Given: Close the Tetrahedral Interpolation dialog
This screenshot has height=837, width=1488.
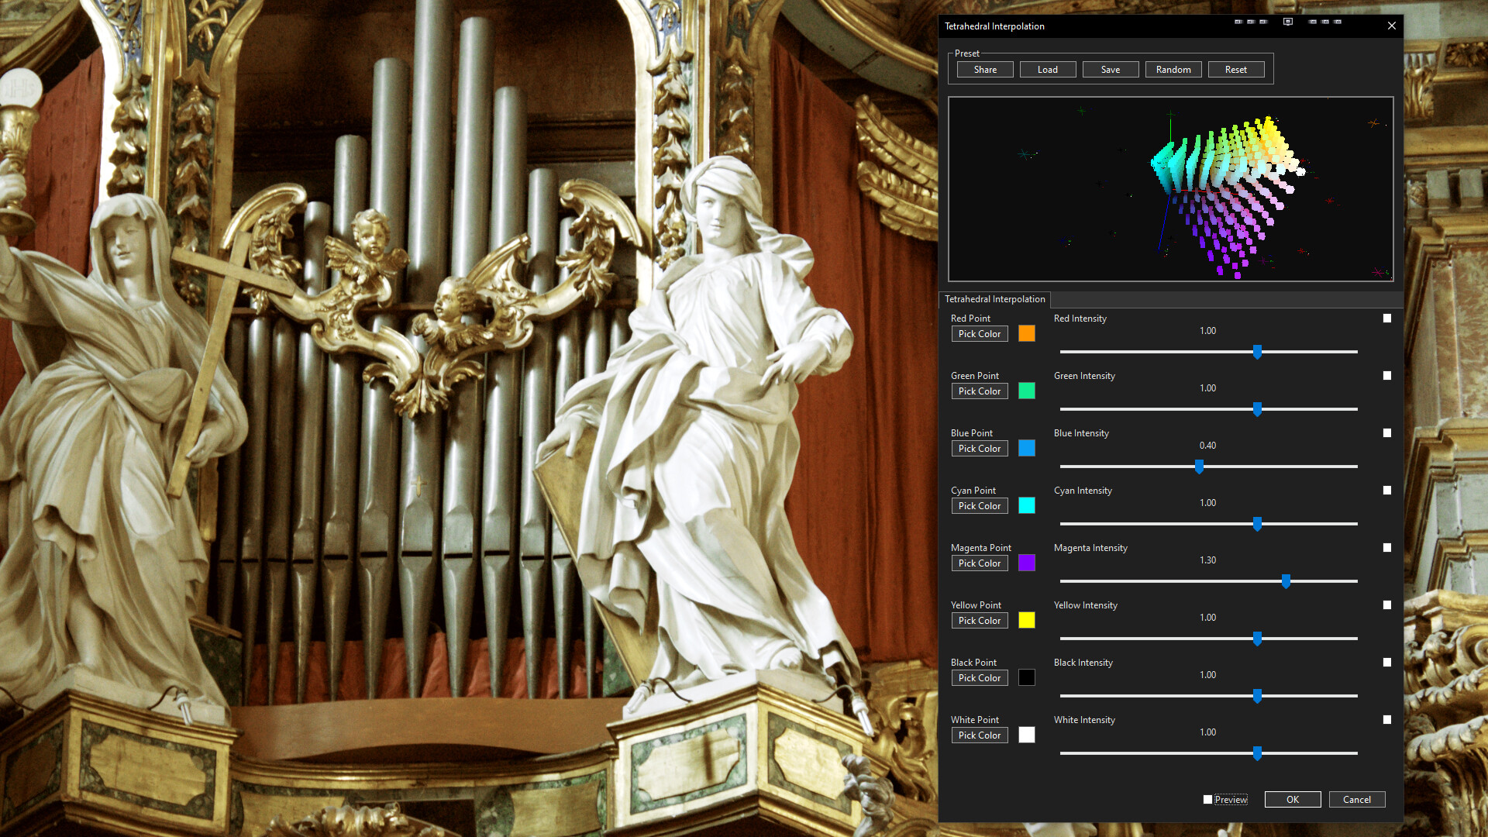Looking at the screenshot, I should pyautogui.click(x=1392, y=26).
